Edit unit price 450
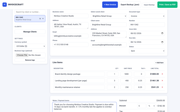The height and width of the screenshot is (112, 180). tap(126, 81)
